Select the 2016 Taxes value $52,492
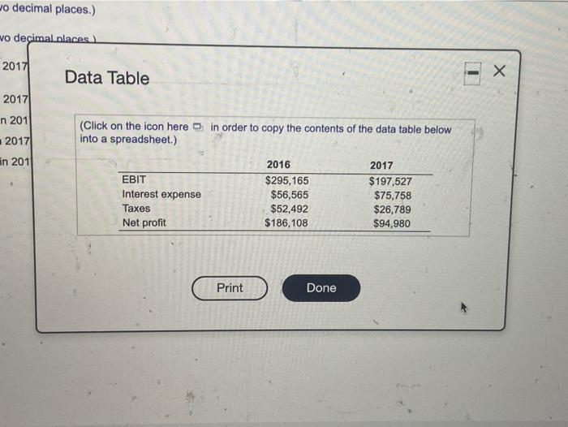Screen dimensions: 568x427 (289, 209)
